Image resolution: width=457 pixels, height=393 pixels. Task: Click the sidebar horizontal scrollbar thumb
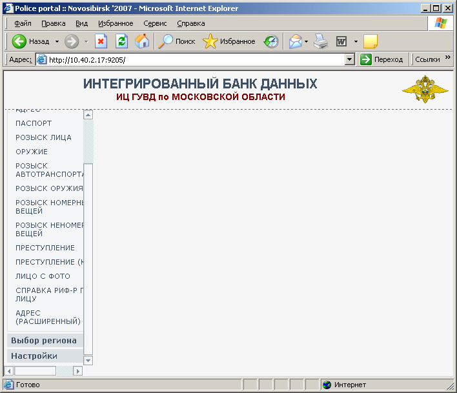[x=35, y=371]
